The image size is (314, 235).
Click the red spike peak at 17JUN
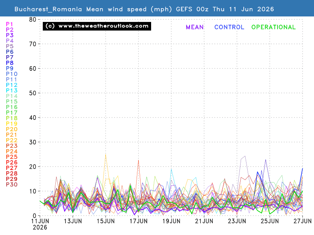(138, 160)
